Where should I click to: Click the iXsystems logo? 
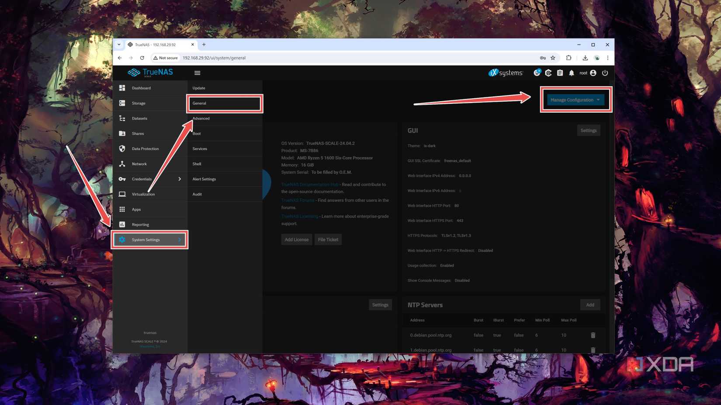click(506, 73)
